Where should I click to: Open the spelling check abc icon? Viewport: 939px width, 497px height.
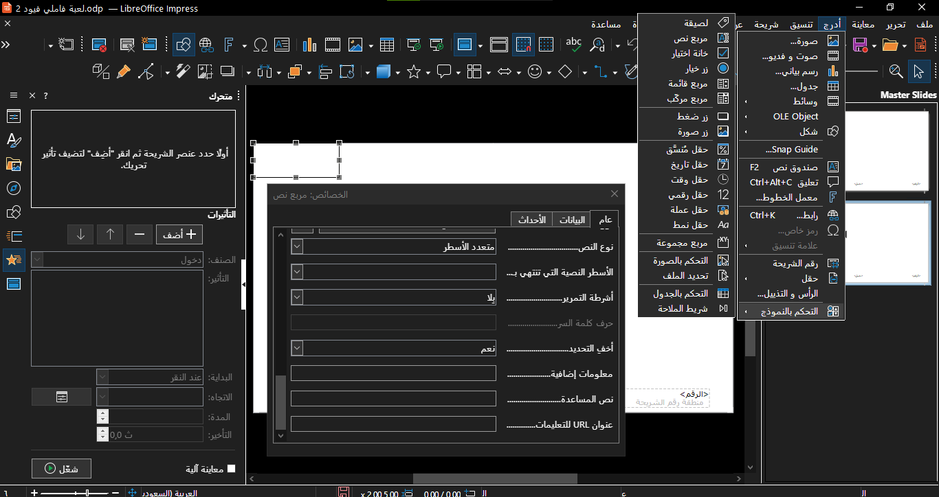[x=573, y=45]
